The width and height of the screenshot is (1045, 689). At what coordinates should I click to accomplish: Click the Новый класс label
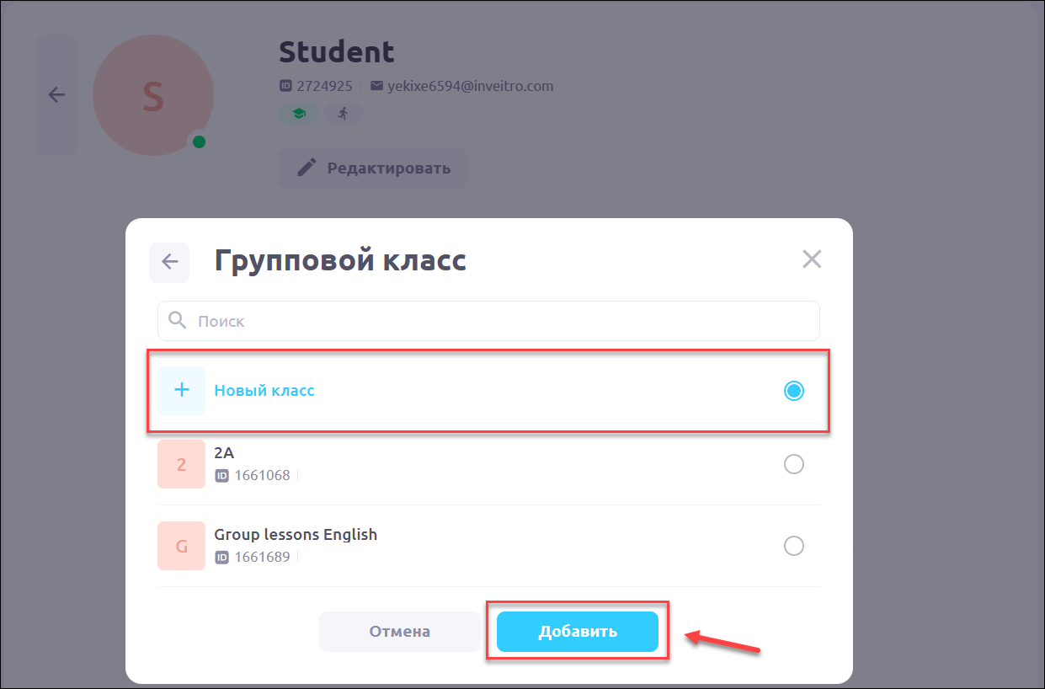(264, 391)
